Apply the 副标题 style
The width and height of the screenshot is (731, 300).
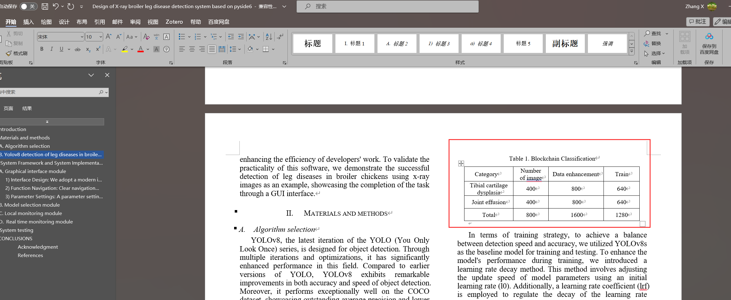click(565, 44)
